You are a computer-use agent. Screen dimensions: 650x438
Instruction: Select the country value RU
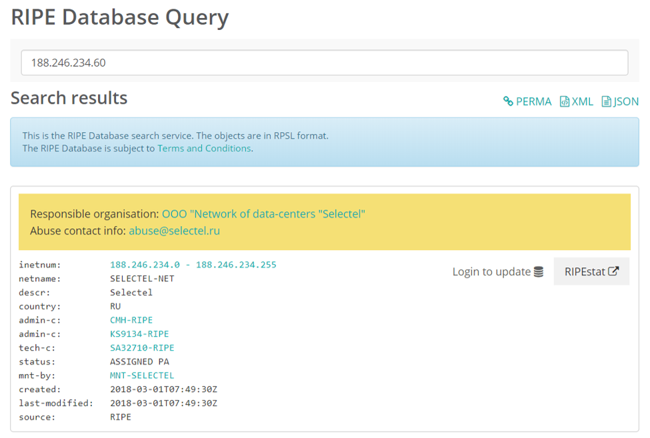(115, 306)
